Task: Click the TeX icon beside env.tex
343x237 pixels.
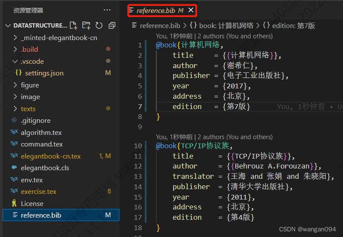Action: (x=14, y=179)
